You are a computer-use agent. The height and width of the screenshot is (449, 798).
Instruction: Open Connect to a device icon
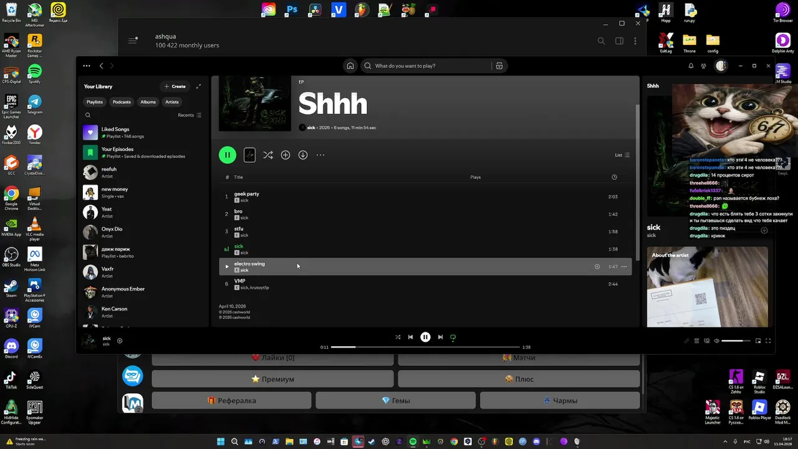(706, 340)
